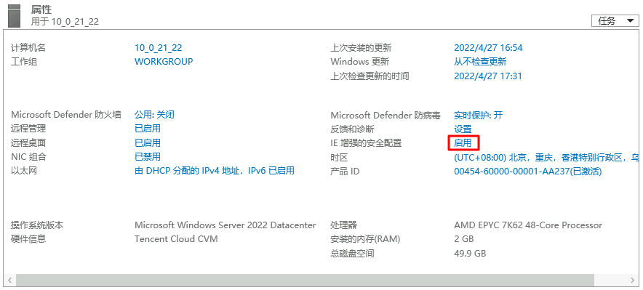Open the WORKGROUP workgroup link
This screenshot has width=643, height=290.
tap(164, 62)
